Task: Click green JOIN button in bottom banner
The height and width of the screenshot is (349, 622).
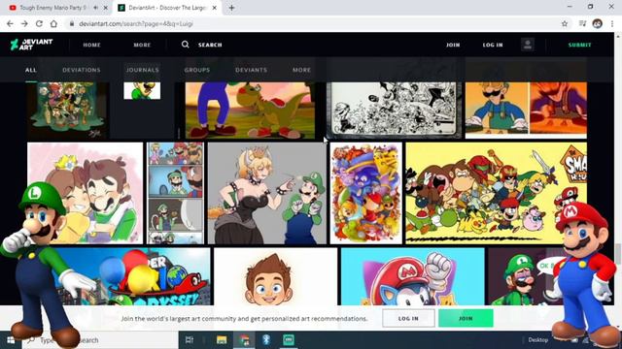Action: 466,318
